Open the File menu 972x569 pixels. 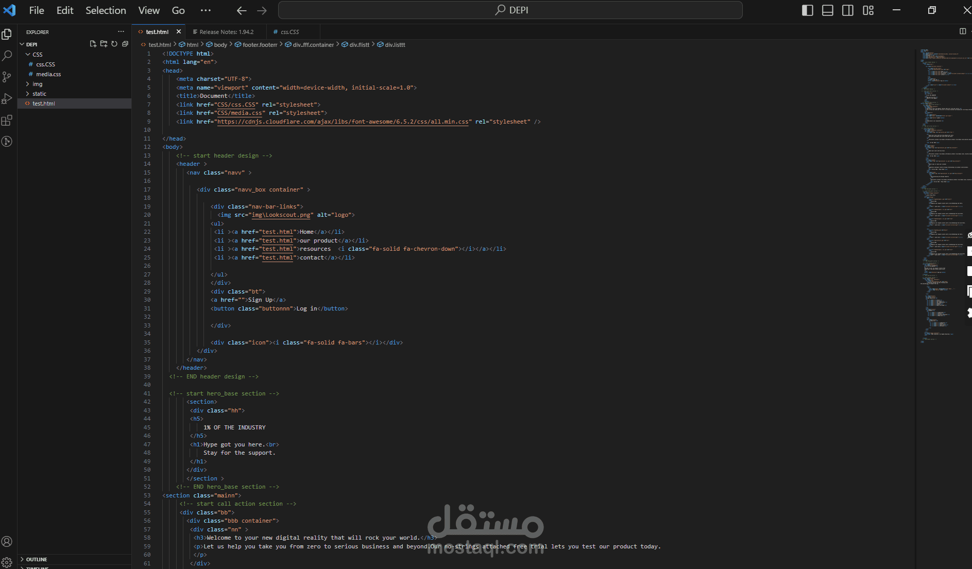(x=37, y=10)
